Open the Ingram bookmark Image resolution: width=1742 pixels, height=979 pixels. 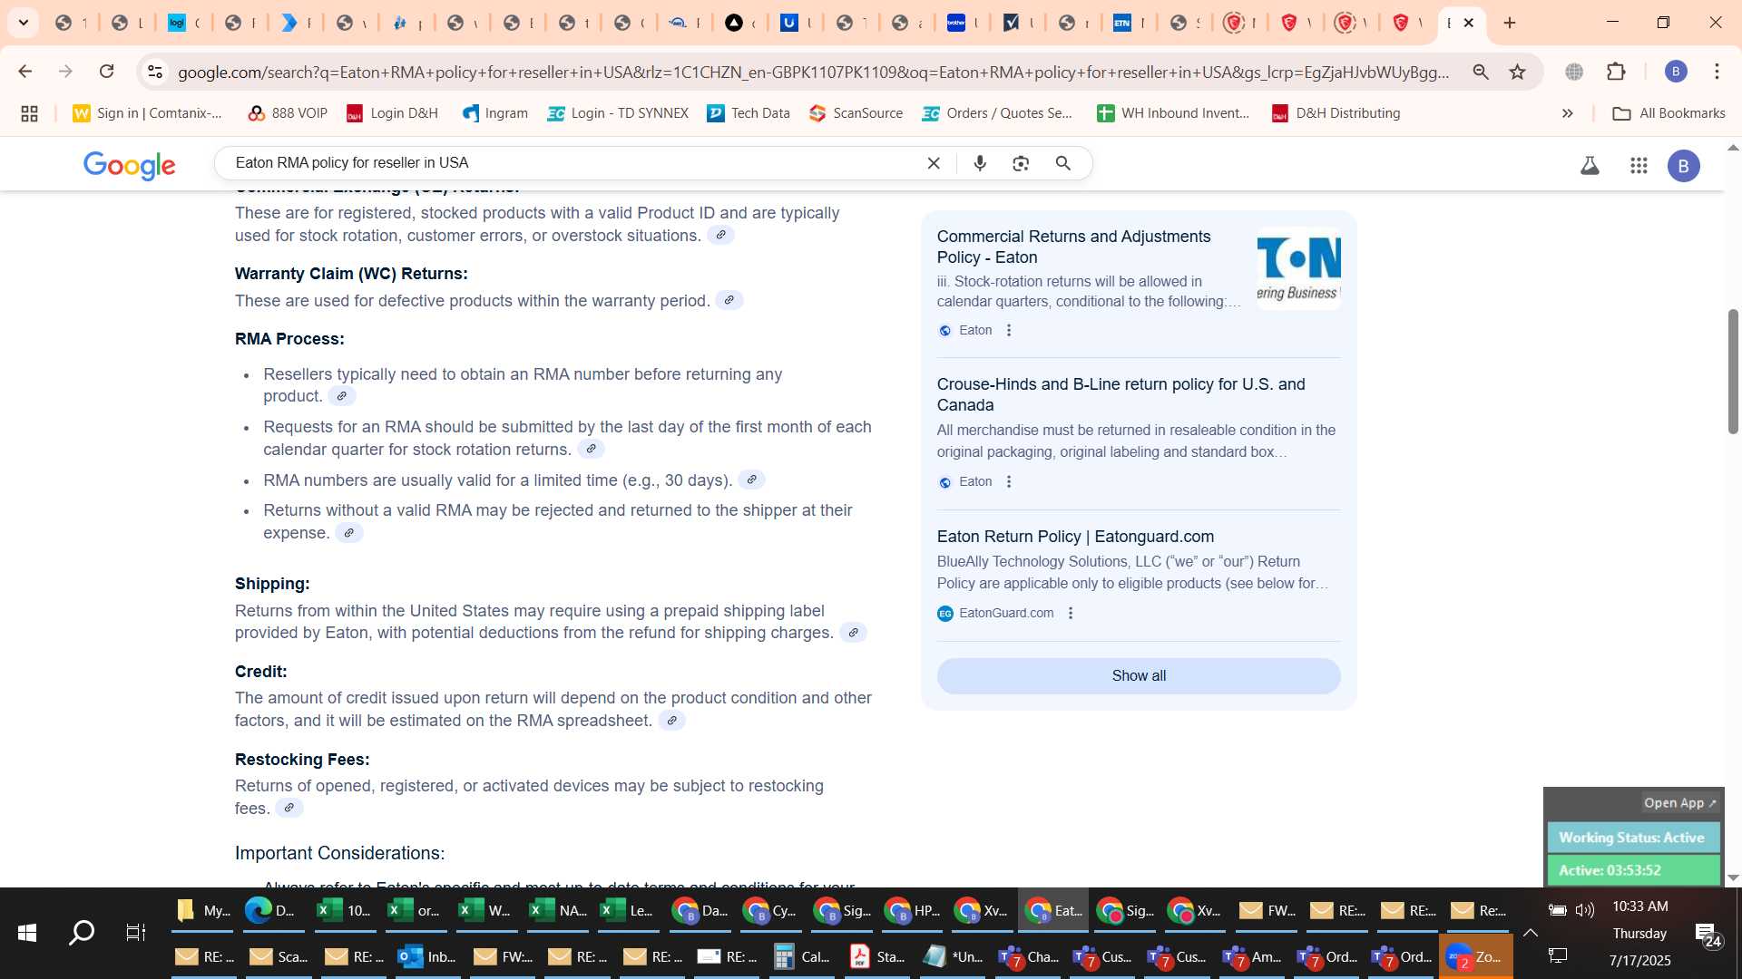pos(494,113)
